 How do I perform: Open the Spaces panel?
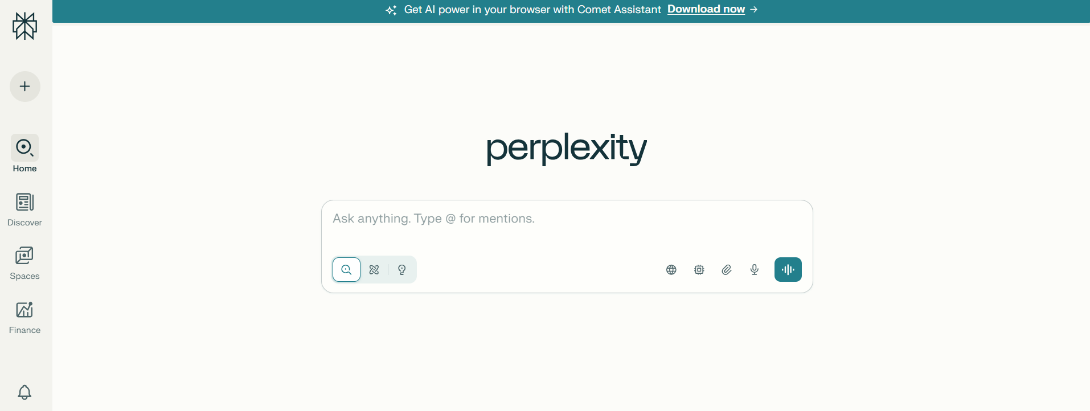pos(24,262)
